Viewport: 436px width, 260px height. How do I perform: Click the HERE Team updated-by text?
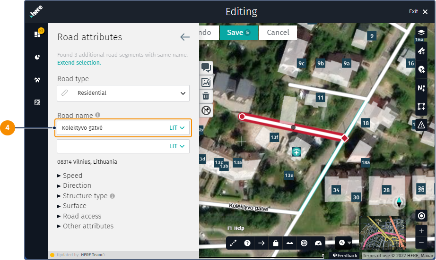91,255
